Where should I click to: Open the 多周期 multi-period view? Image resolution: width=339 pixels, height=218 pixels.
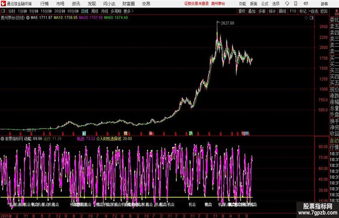pyautogui.click(x=116, y=11)
